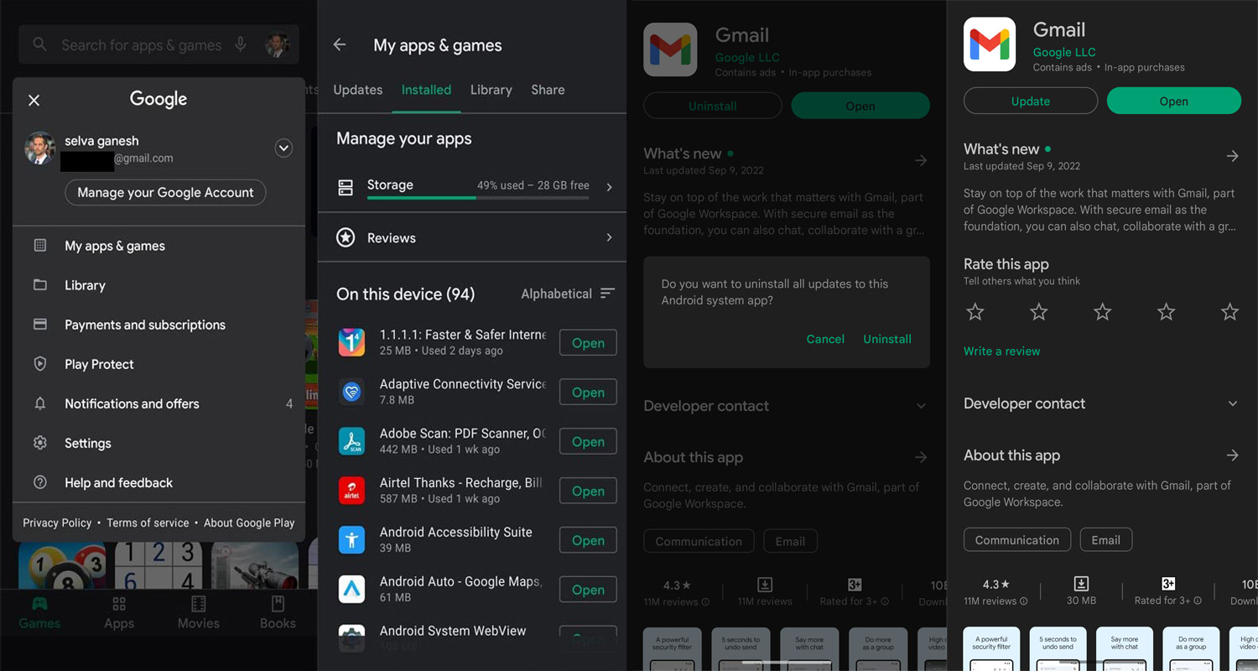
Task: Click the 1.1.1.1 app icon
Action: 351,342
